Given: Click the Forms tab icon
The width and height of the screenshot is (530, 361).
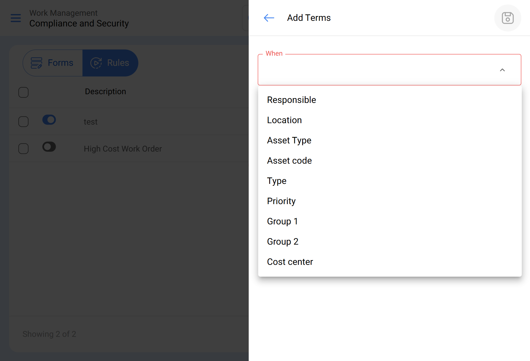Looking at the screenshot, I should pyautogui.click(x=36, y=63).
